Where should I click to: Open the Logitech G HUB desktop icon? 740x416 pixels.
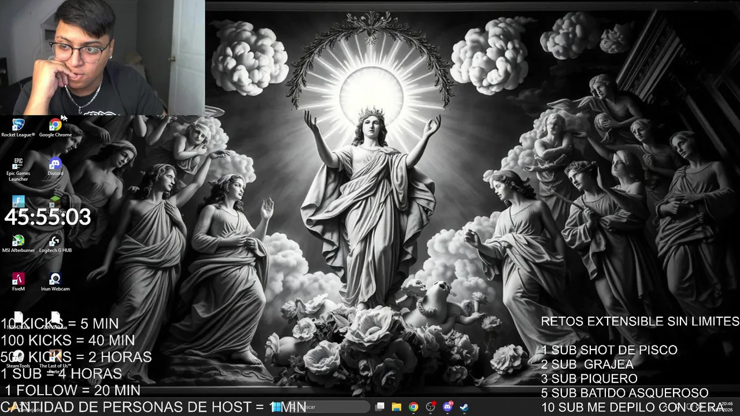coord(55,244)
